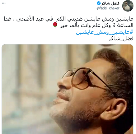Click the blue verified badge
The height and width of the screenshot is (134, 136).
point(98,3)
